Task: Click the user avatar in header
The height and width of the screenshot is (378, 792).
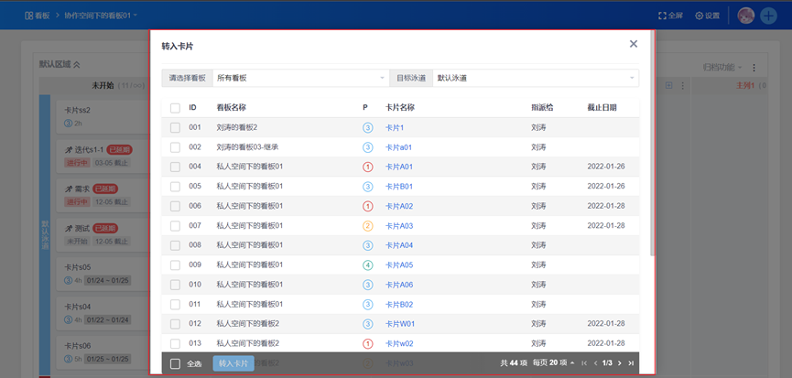Action: pos(746,16)
